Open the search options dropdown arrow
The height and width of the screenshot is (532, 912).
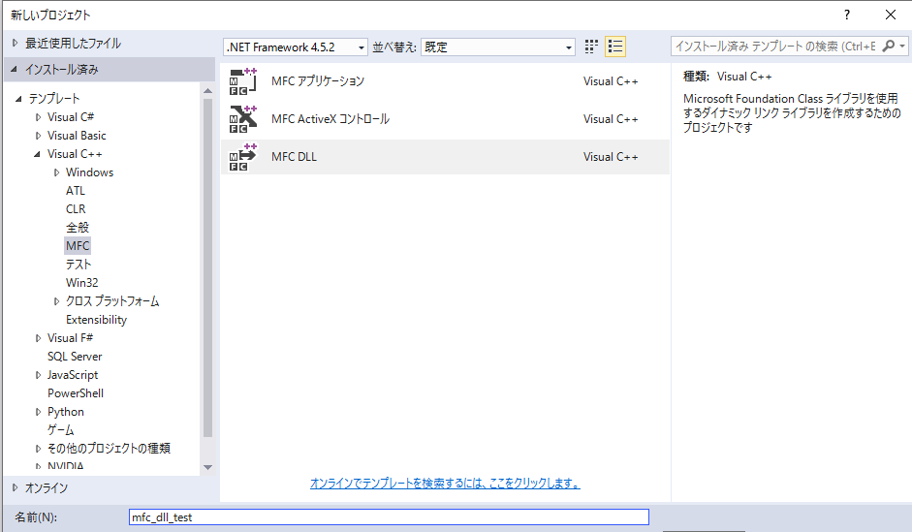coord(902,46)
